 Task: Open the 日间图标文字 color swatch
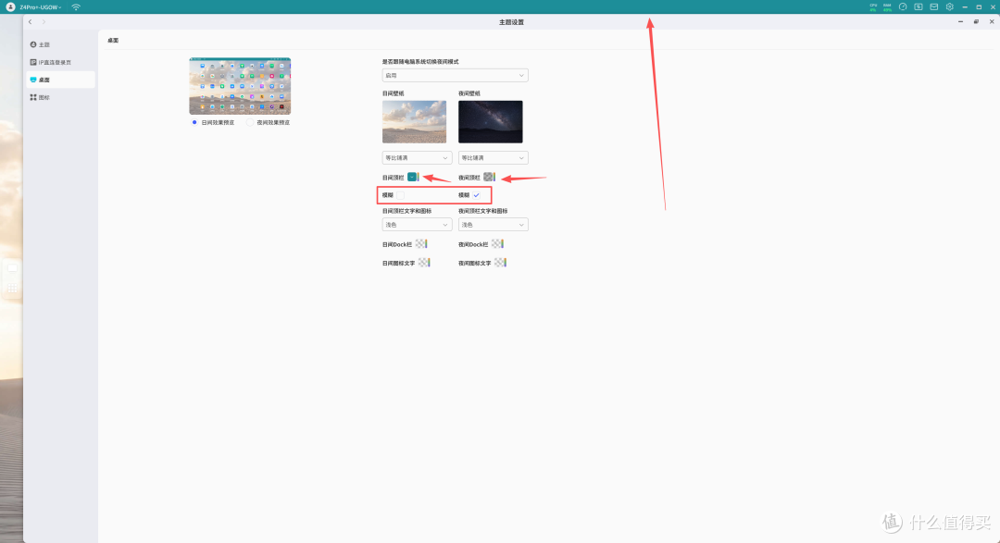click(424, 263)
